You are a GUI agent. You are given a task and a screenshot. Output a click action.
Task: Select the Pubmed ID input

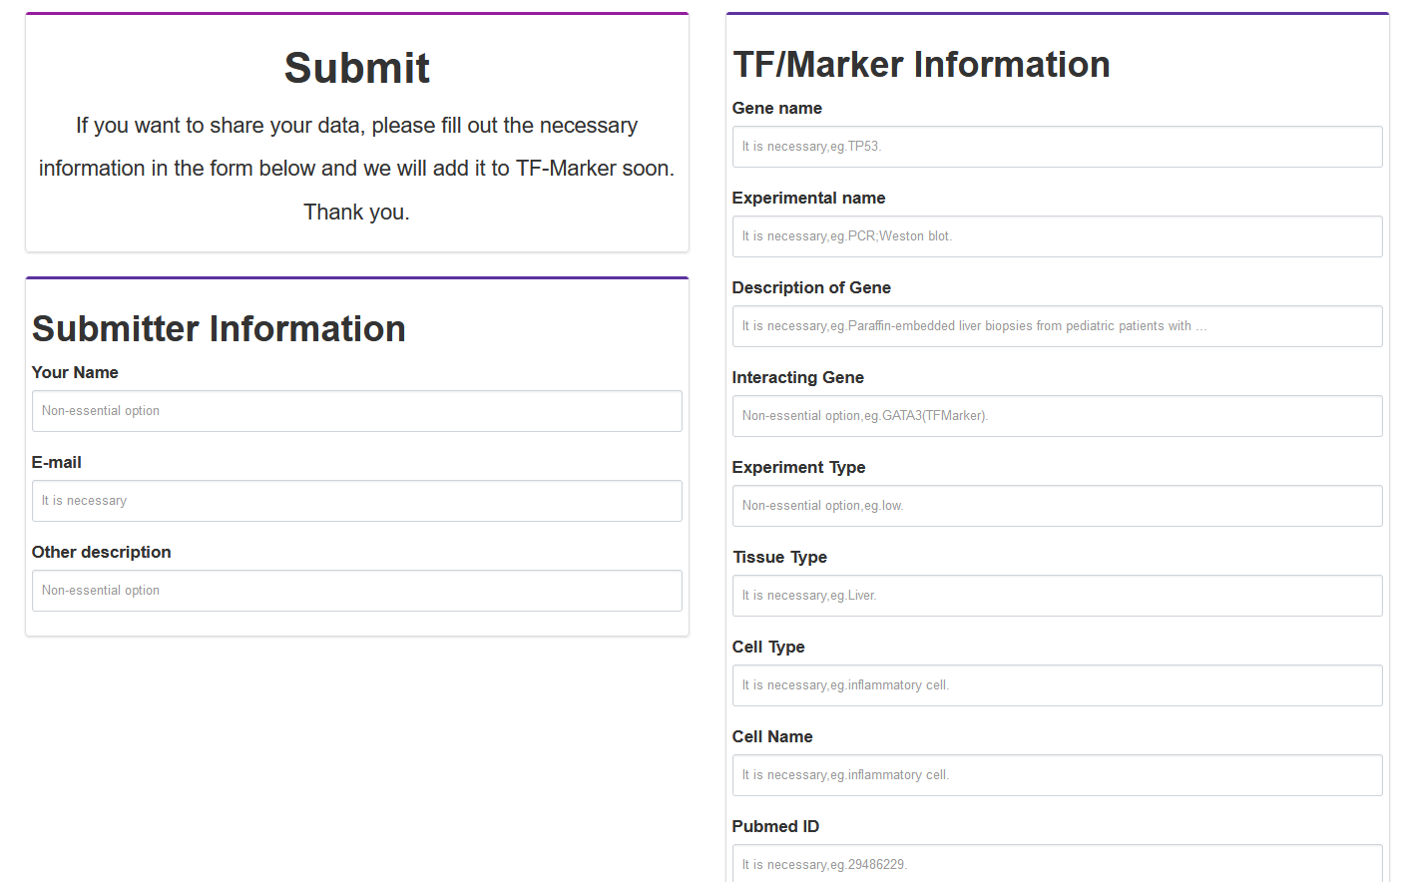[1057, 863]
